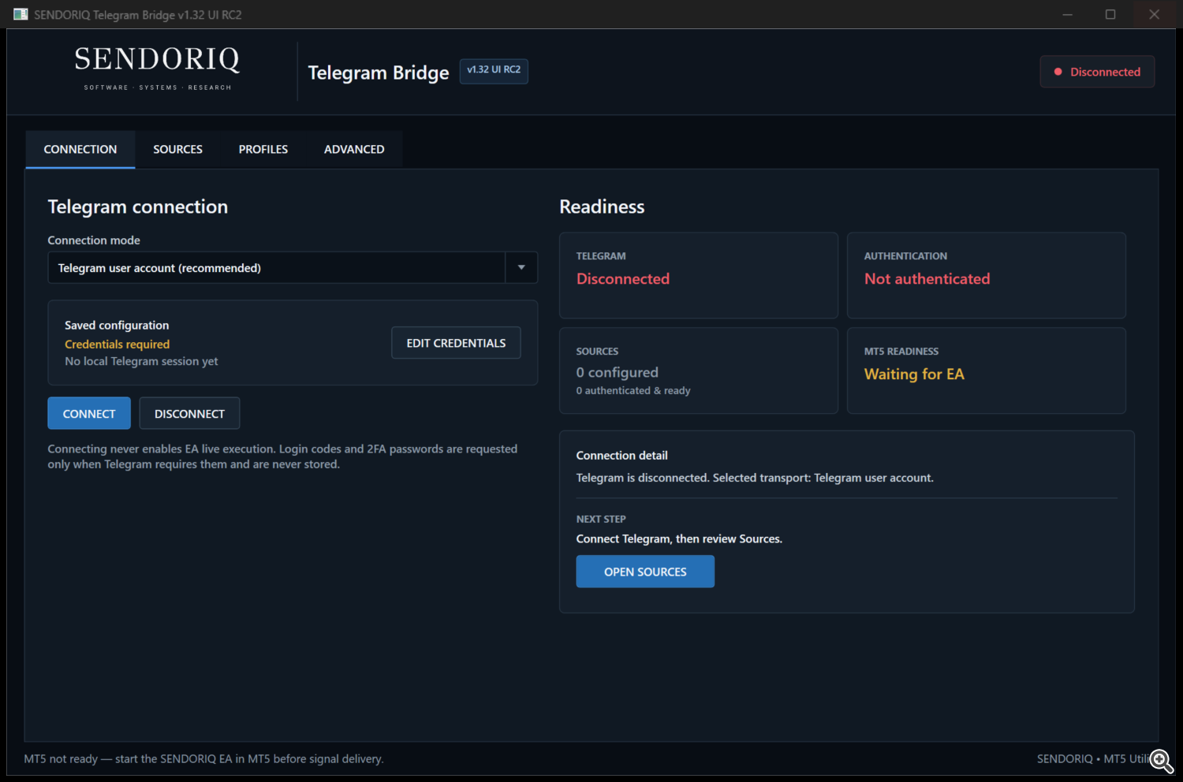Click the SENDORIQ • MT5 status bar text

tap(1092, 758)
